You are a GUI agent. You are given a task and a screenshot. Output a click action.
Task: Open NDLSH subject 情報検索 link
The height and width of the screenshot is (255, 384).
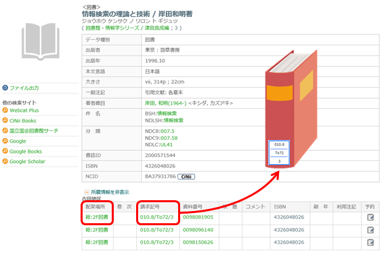(x=173, y=120)
